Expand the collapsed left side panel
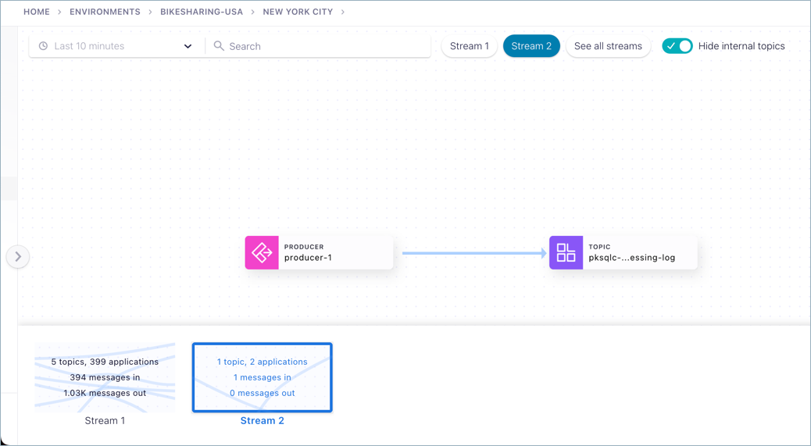This screenshot has height=446, width=811. point(18,256)
